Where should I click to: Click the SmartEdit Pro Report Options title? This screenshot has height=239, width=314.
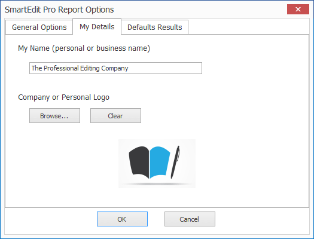(59, 10)
